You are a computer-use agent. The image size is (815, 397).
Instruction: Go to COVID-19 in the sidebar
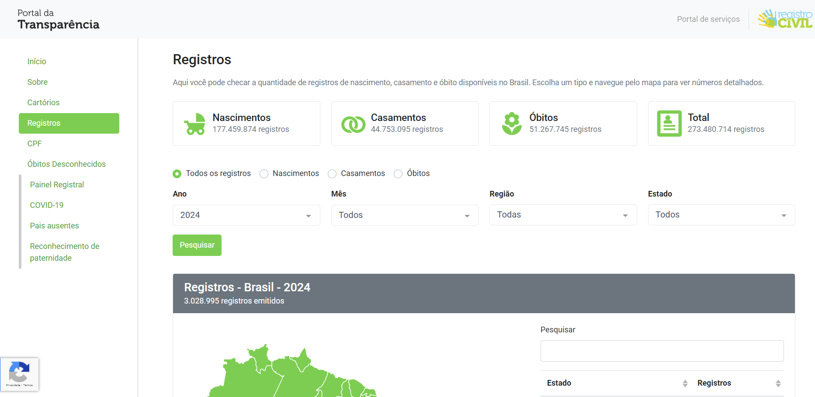tap(47, 205)
